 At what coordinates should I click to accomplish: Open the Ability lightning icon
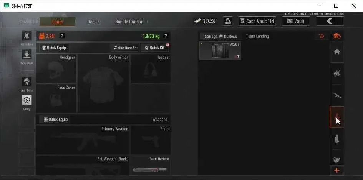point(27,100)
